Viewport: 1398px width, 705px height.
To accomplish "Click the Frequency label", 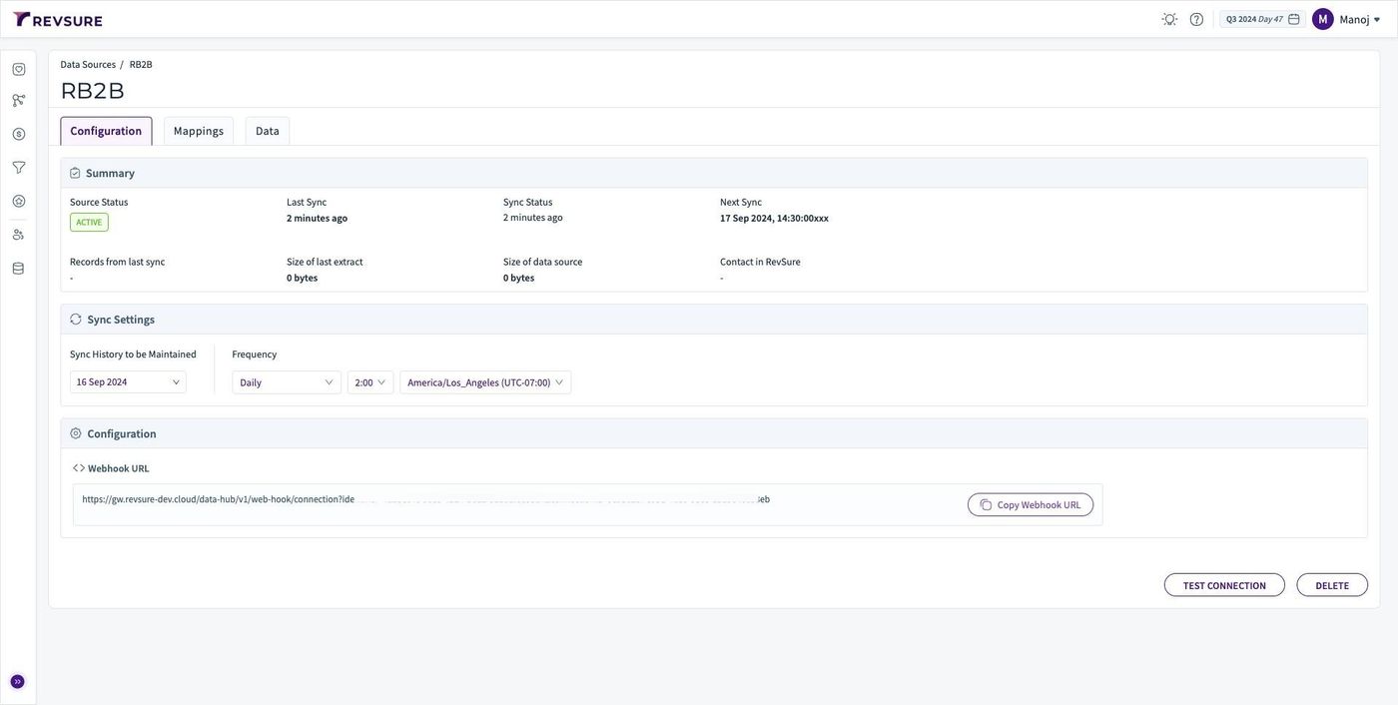I will click(255, 354).
